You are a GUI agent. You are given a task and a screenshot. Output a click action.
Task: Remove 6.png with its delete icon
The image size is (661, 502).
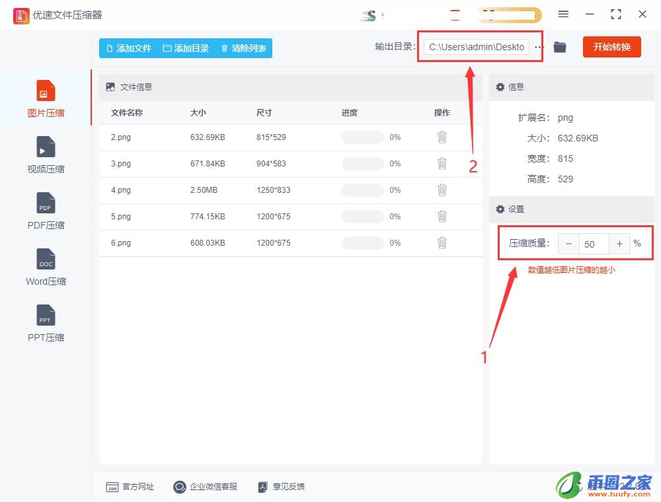click(x=442, y=242)
